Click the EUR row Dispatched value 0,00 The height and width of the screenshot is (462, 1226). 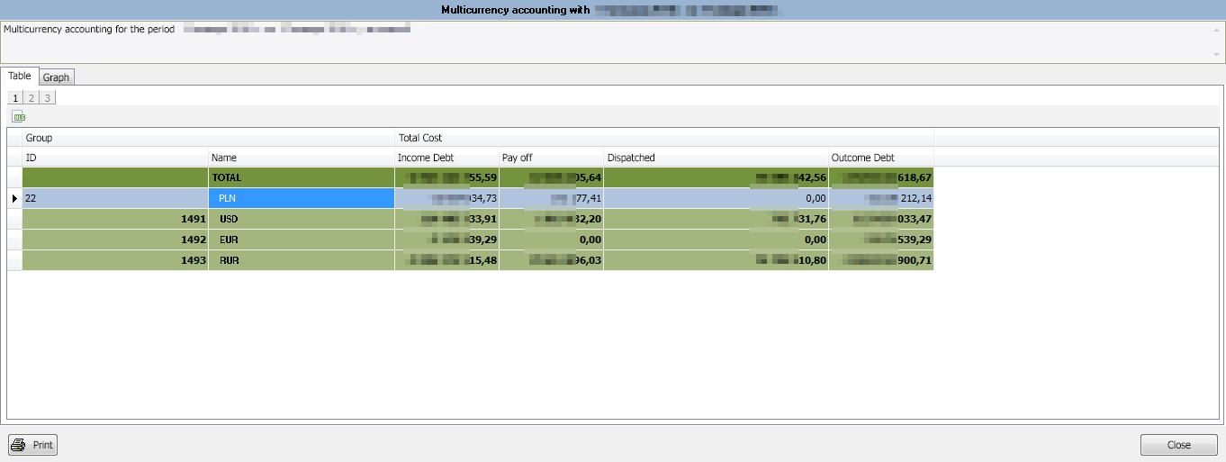pyautogui.click(x=716, y=240)
